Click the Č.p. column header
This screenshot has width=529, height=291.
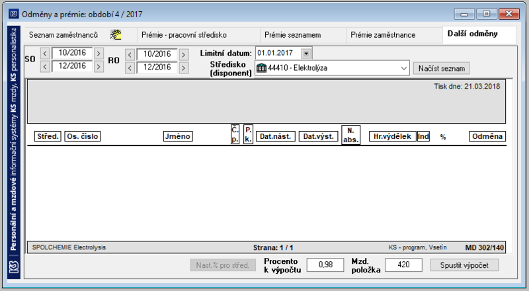point(235,134)
